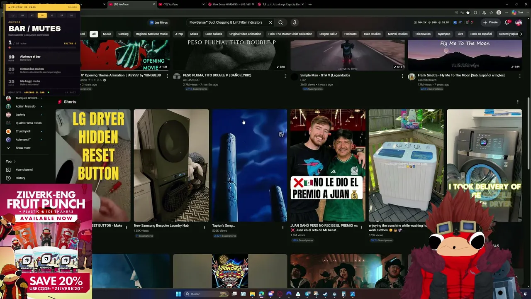Open options for Fly Me To The Moon video
Viewport: 531px width, 299px height.
[x=520, y=76]
